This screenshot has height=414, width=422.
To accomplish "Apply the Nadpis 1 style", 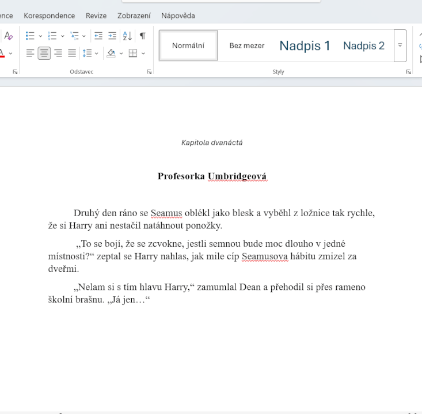I will (305, 45).
